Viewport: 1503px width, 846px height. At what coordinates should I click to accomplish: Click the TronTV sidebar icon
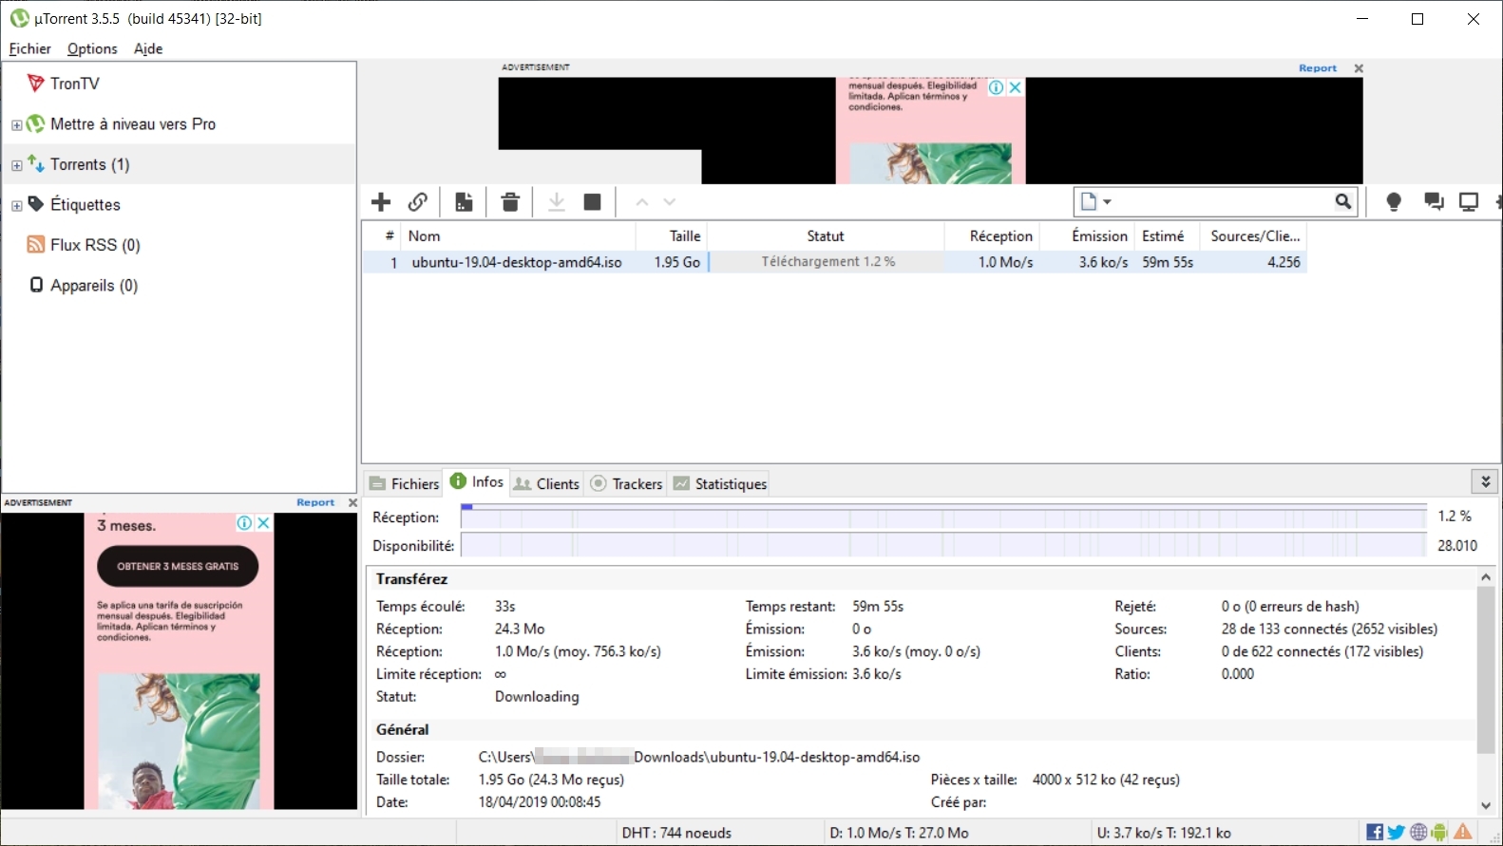[x=36, y=84]
